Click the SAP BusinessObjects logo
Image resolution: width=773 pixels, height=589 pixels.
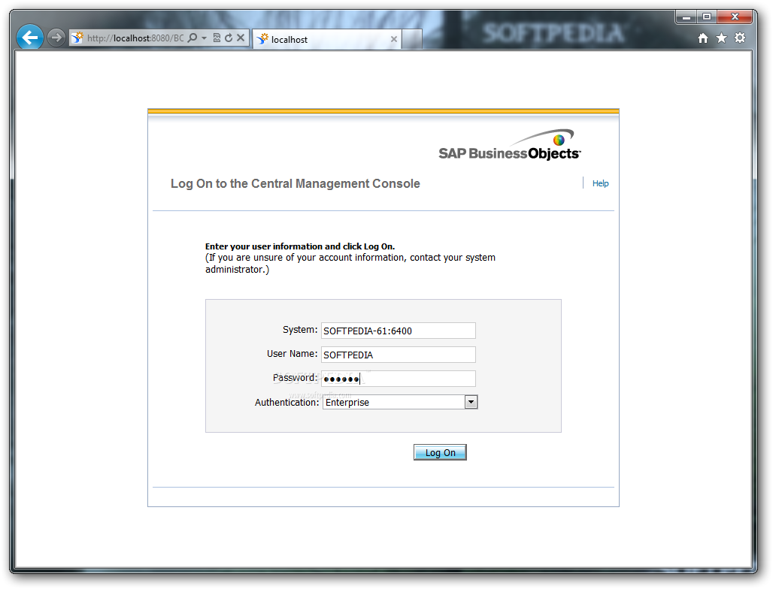pyautogui.click(x=510, y=145)
